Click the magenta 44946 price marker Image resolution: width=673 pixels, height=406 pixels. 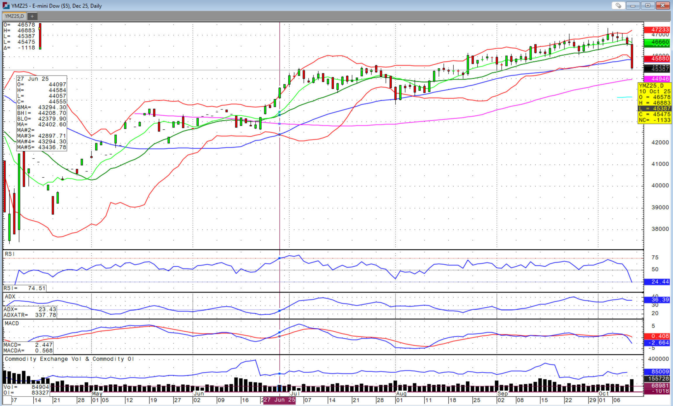pyautogui.click(x=657, y=79)
